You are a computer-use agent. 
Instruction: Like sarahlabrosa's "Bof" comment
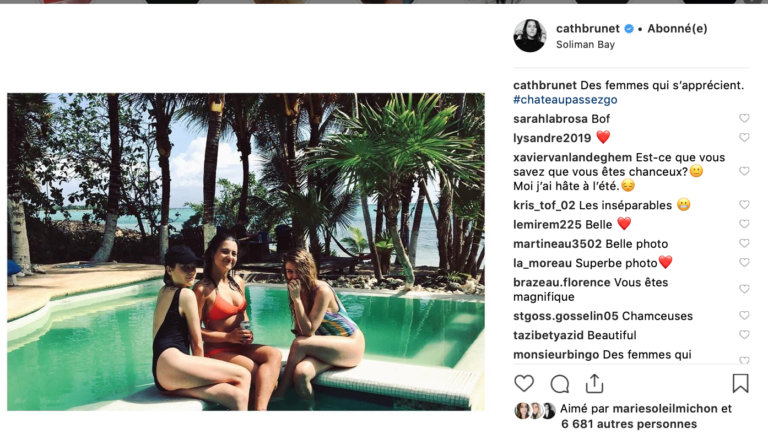[x=744, y=118]
